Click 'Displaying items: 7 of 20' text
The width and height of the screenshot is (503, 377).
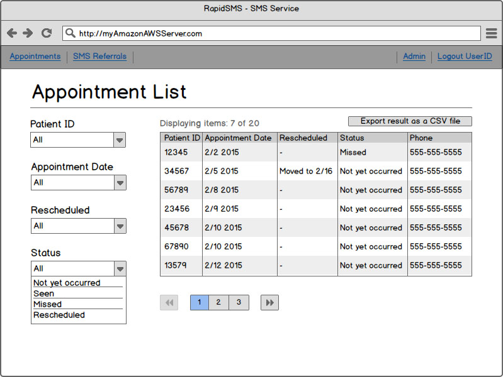(x=210, y=123)
